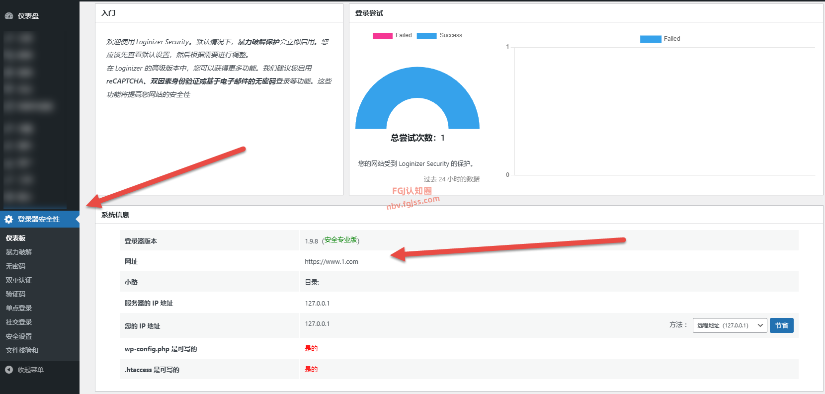Click the collapse menu arrow icon
825x394 pixels.
pos(9,370)
